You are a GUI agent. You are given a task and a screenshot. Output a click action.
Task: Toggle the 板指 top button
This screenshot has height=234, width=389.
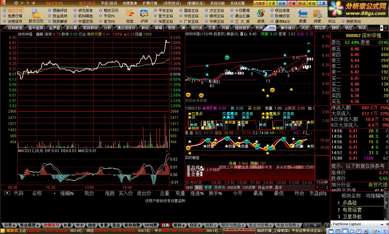click(x=312, y=3)
